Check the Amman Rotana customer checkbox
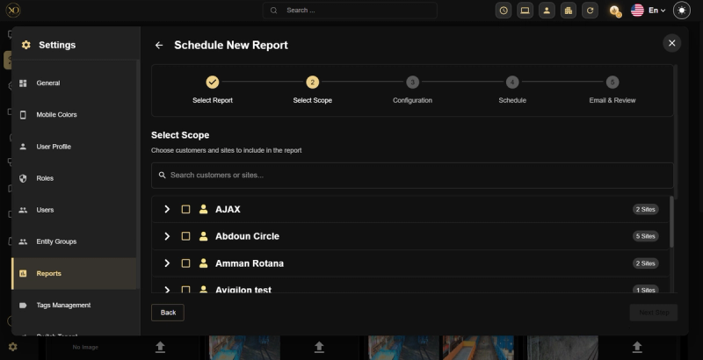703x360 pixels. pos(185,263)
